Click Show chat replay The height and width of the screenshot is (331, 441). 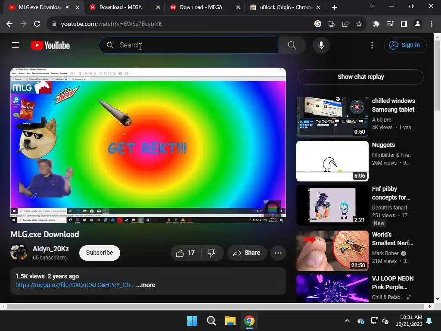pyautogui.click(x=360, y=77)
